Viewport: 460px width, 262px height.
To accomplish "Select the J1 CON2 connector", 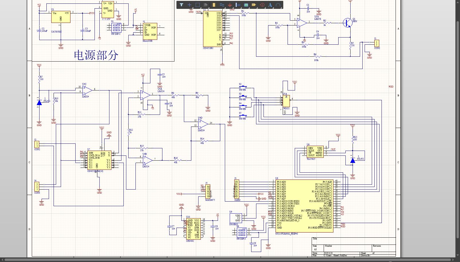I will tap(377, 43).
